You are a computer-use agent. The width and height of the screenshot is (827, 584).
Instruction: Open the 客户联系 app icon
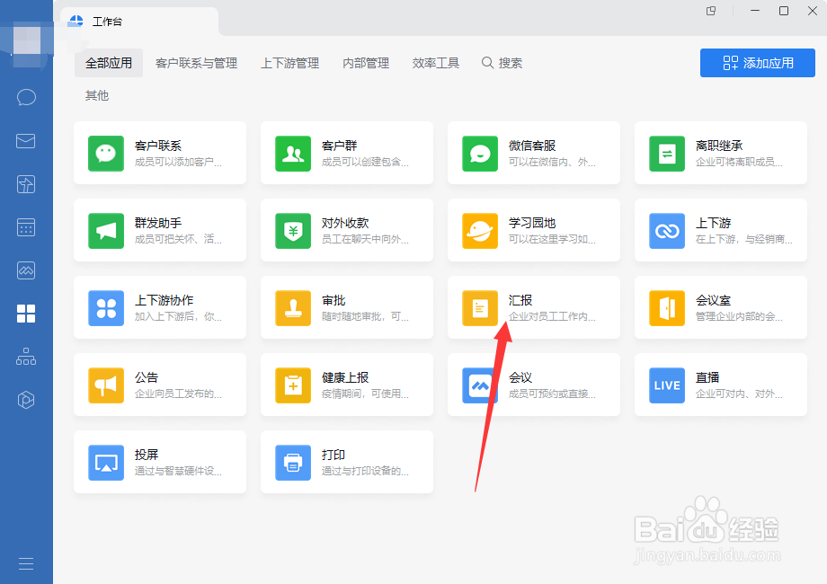(x=106, y=154)
